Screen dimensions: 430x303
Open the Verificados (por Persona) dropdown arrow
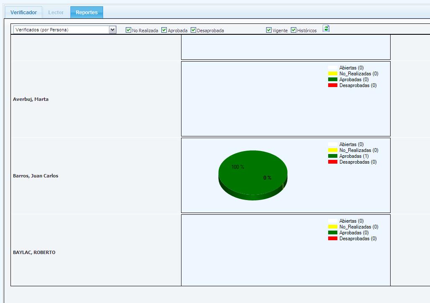coord(112,30)
